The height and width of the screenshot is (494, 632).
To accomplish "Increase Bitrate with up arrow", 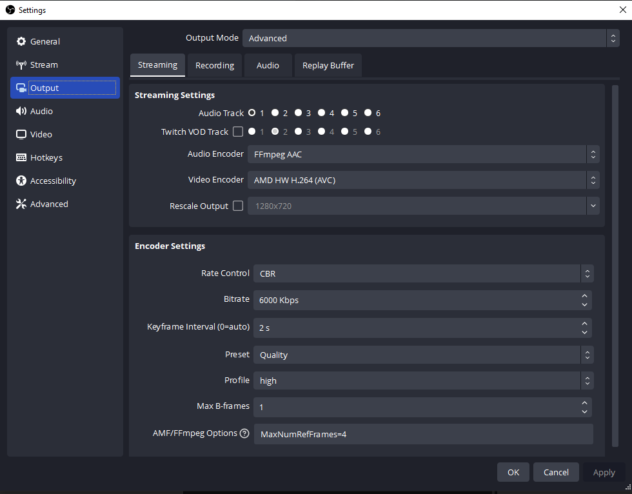I will pyautogui.click(x=584, y=296).
